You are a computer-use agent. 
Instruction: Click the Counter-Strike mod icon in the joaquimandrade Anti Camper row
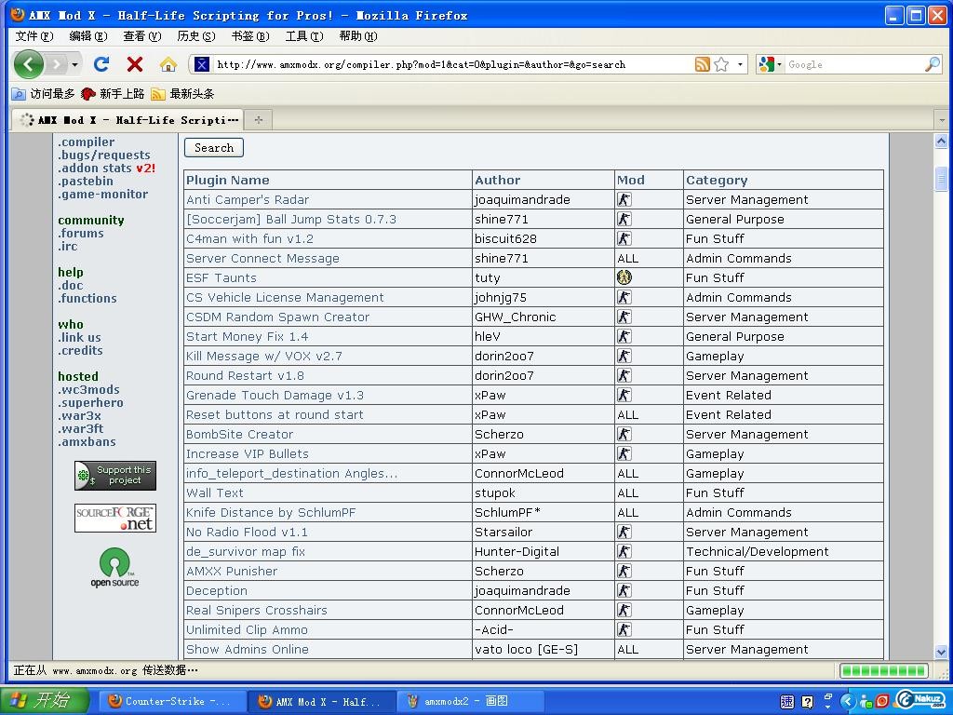(624, 199)
